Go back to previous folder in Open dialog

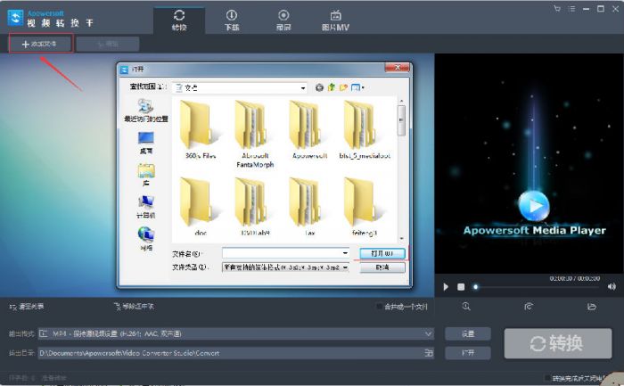[x=319, y=87]
